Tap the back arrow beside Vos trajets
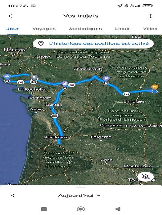 [11, 16]
